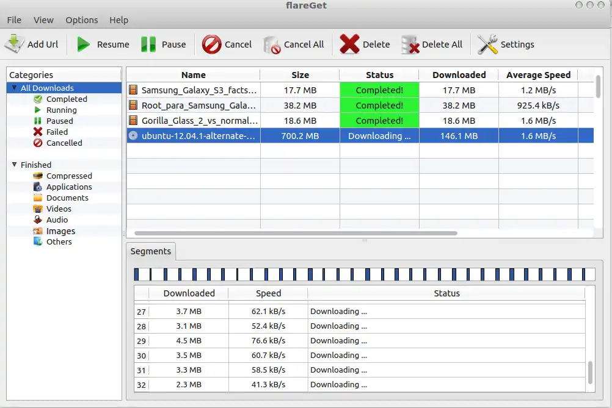Click the 925.4 kB/s average speed cell

pyautogui.click(x=538, y=106)
